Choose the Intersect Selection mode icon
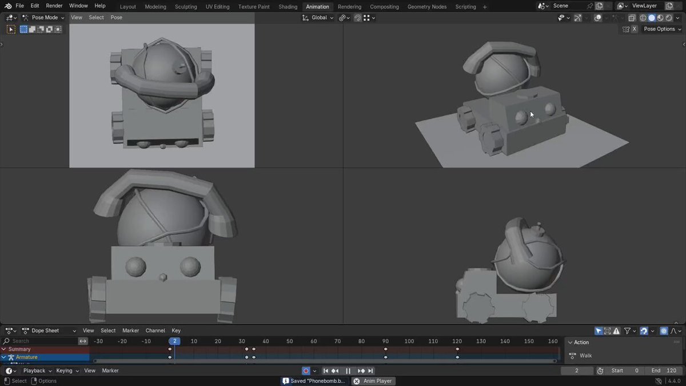Image resolution: width=686 pixels, height=386 pixels. click(58, 29)
